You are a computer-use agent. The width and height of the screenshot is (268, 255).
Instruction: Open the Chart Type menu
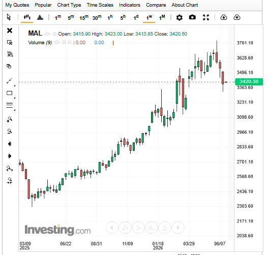tap(69, 5)
